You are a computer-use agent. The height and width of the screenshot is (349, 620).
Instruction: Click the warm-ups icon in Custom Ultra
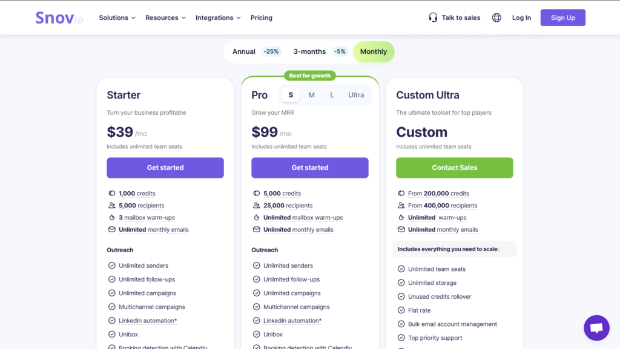(401, 217)
